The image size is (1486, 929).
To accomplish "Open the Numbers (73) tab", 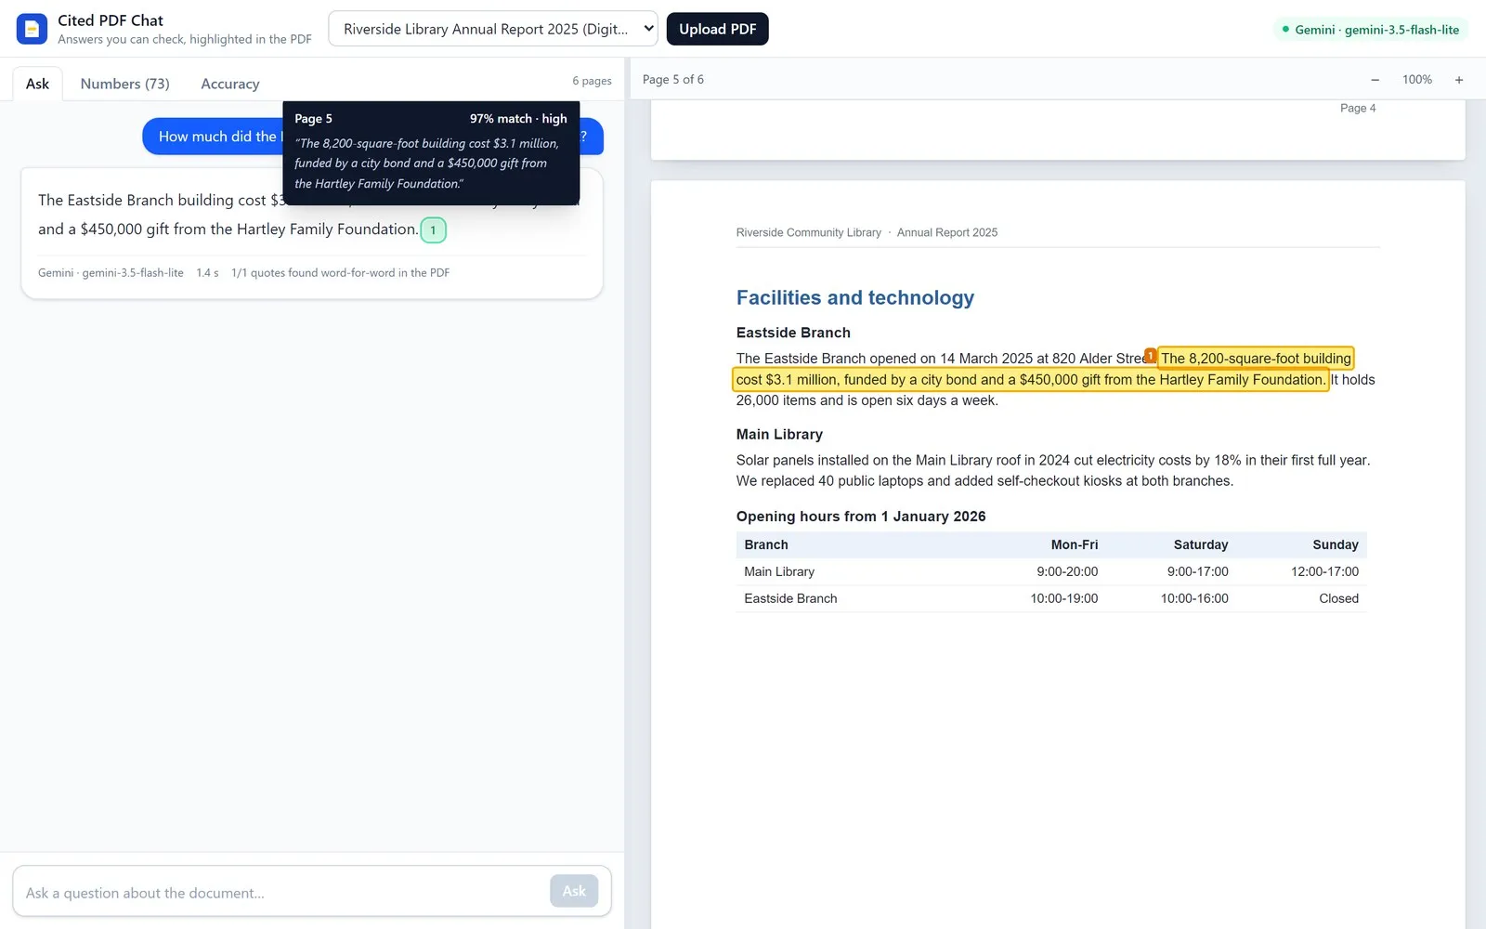I will coord(124,84).
